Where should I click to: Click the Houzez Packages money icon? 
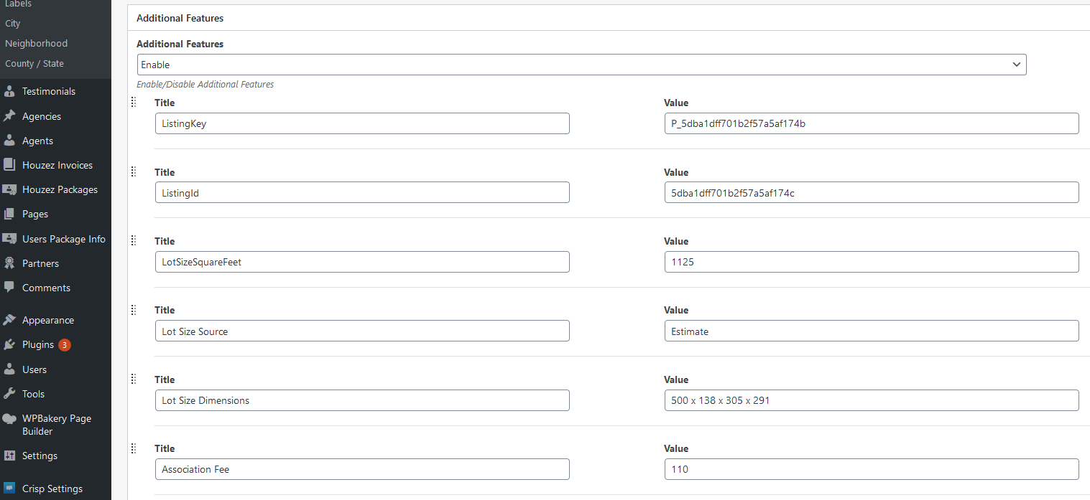(x=9, y=189)
